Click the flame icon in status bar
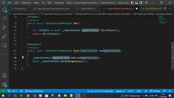This screenshot has height=98, width=174. (x=21, y=91)
